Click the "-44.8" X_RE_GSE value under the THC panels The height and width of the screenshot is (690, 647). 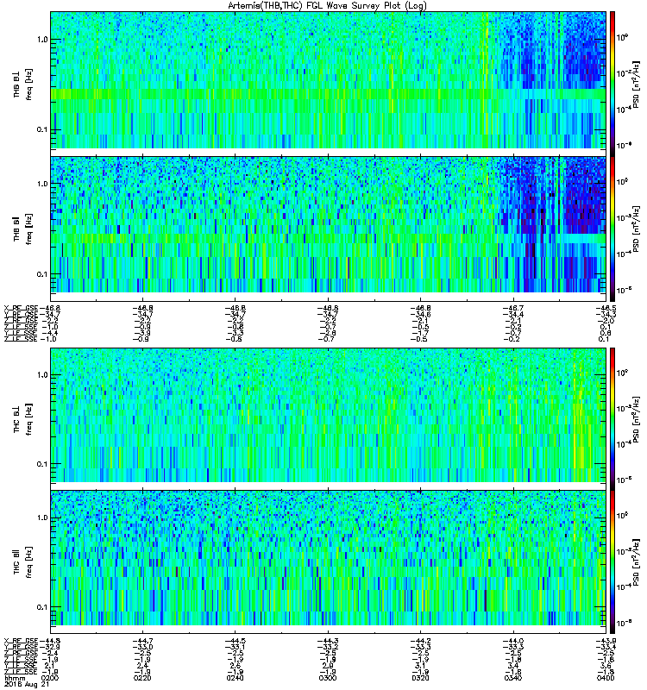(49, 641)
